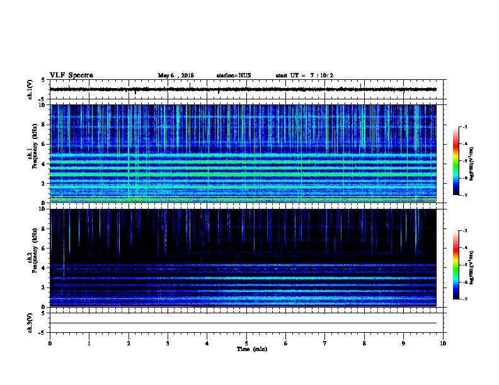Click time axis tick label "5" below Time axis
This screenshot has width=499, height=385.
tap(246, 343)
